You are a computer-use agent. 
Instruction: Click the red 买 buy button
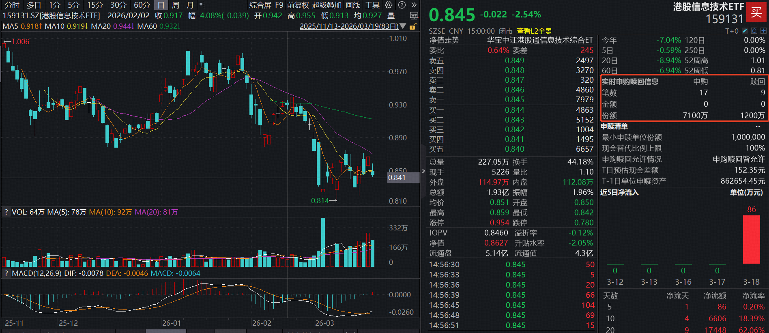point(756,12)
